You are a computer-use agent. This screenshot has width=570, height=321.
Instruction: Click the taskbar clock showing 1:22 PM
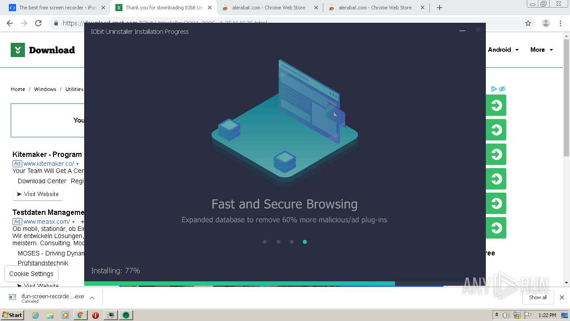[547, 315]
